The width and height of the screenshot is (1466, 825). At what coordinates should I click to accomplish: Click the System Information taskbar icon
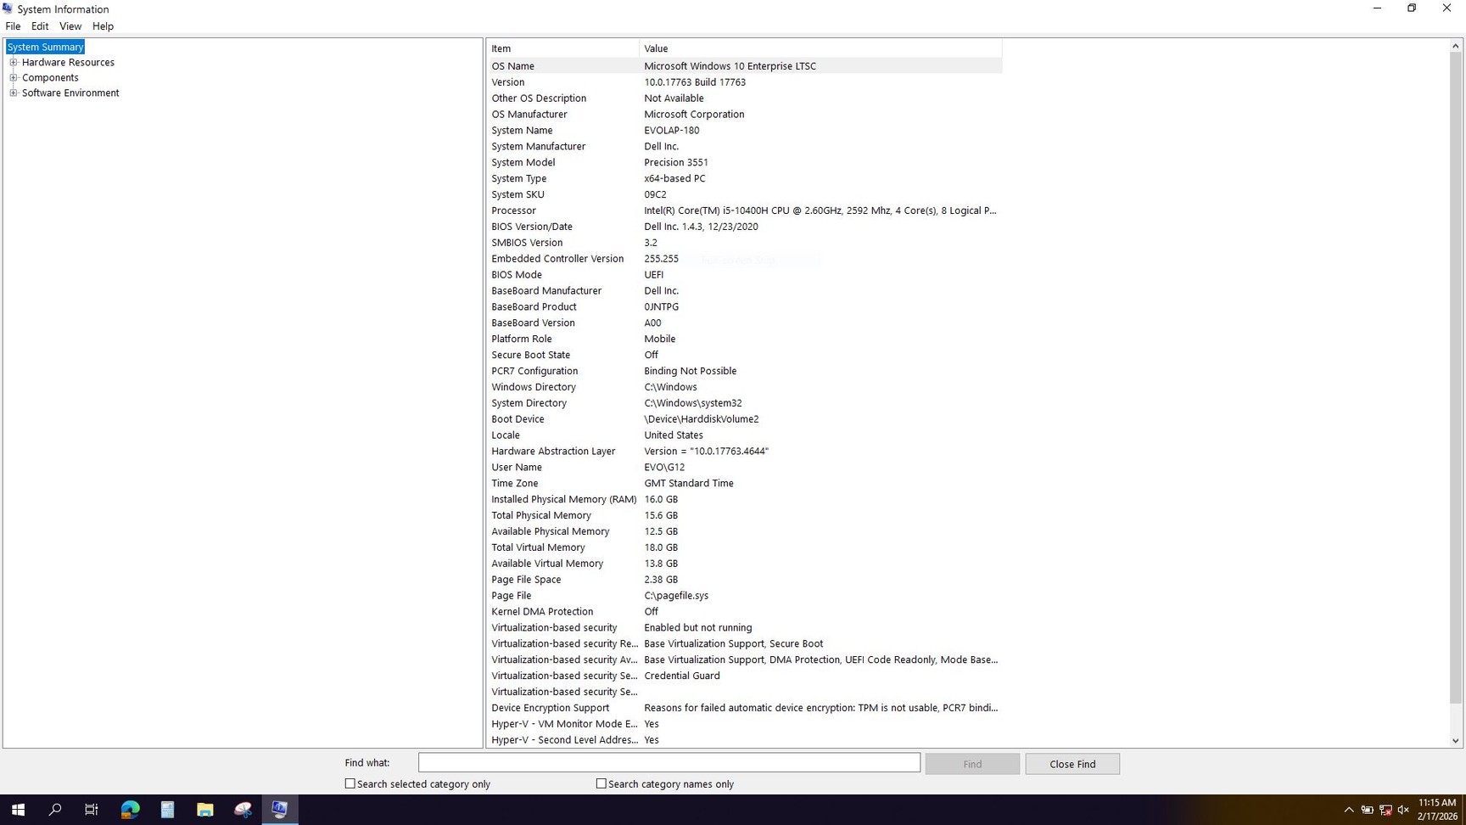[x=280, y=810]
